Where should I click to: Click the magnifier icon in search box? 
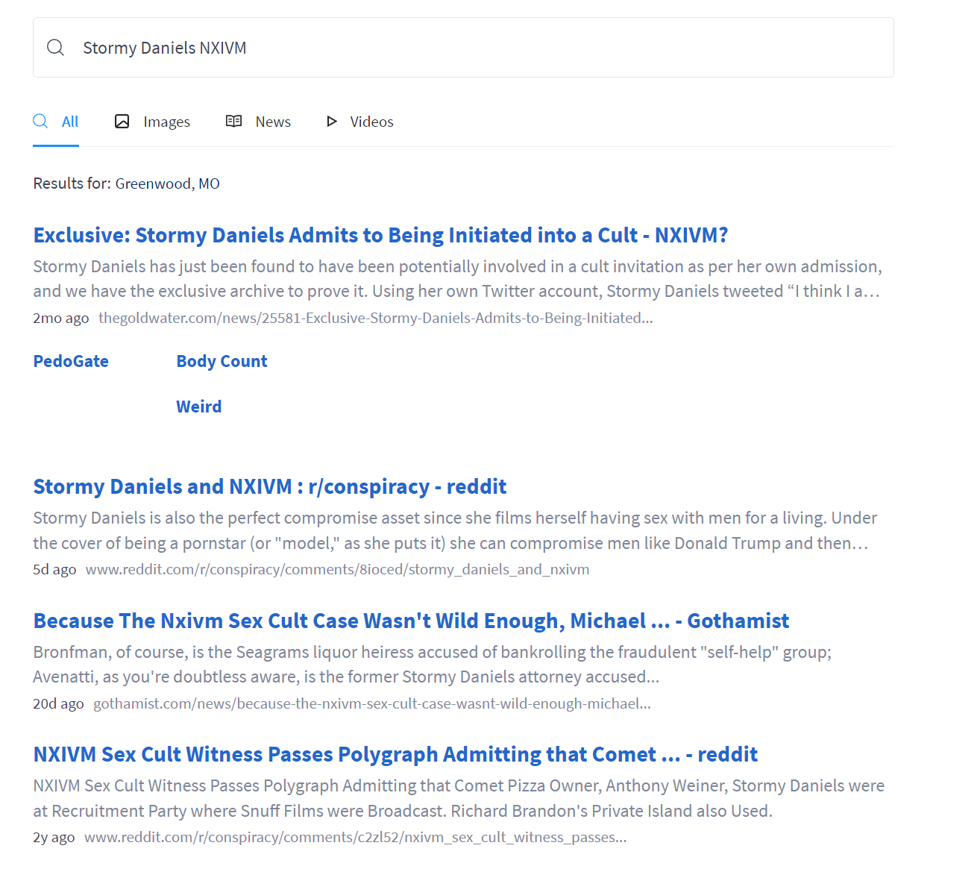pyautogui.click(x=55, y=48)
